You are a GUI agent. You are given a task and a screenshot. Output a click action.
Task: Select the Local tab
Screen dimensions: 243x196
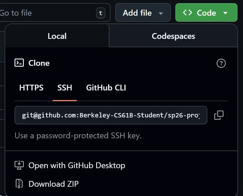tap(57, 36)
